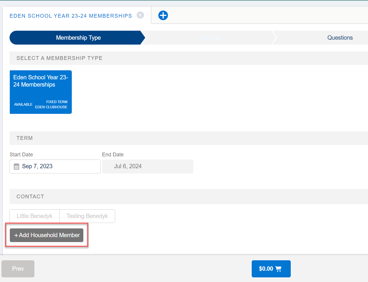Open the shopping cart showing $0.00
The image size is (368, 282).
pyautogui.click(x=271, y=269)
